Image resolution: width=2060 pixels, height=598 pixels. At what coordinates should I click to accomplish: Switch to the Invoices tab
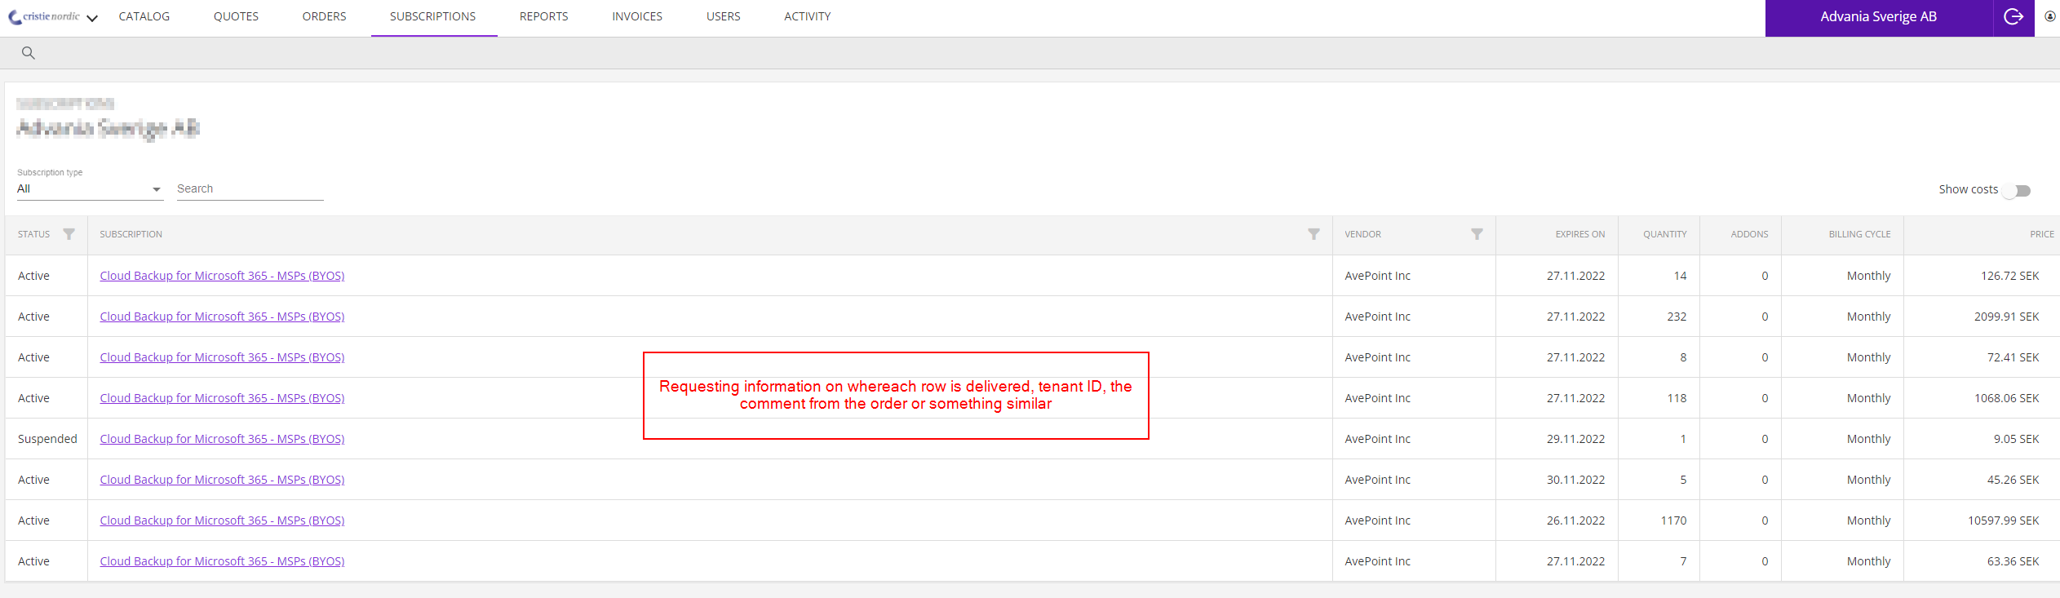tap(637, 16)
